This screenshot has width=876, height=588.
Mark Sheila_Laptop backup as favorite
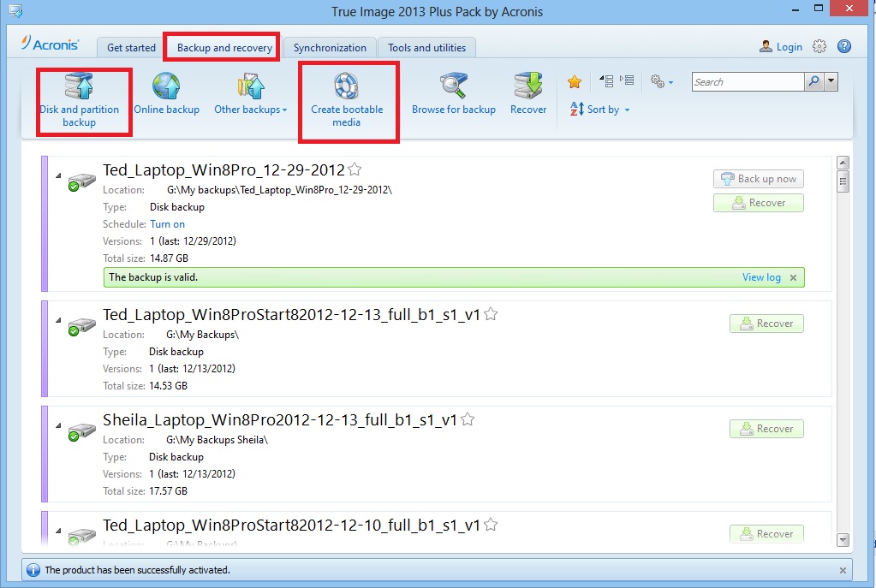pyautogui.click(x=468, y=419)
